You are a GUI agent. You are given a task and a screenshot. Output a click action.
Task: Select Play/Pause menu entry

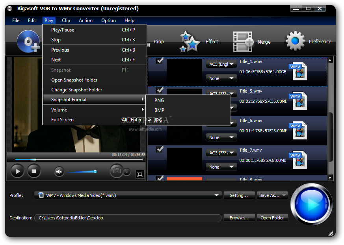(94, 30)
